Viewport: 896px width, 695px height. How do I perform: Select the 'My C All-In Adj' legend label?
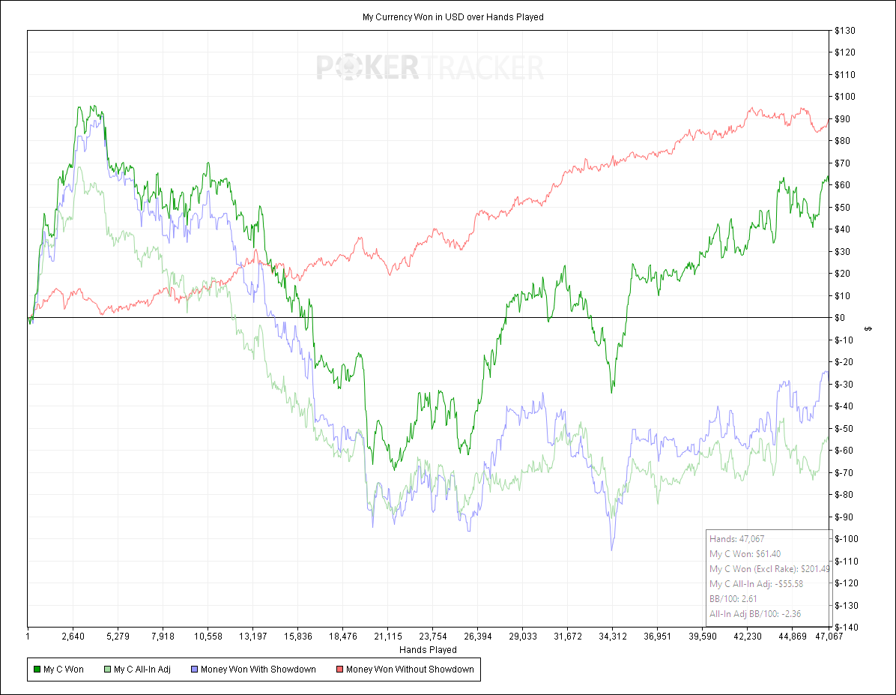142,670
